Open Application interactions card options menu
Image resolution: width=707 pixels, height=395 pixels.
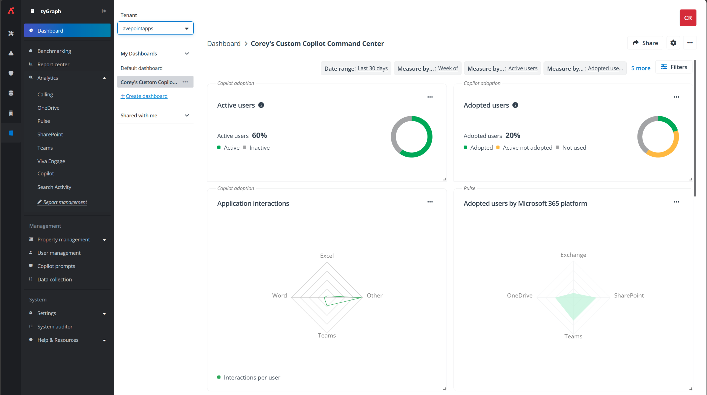click(430, 202)
